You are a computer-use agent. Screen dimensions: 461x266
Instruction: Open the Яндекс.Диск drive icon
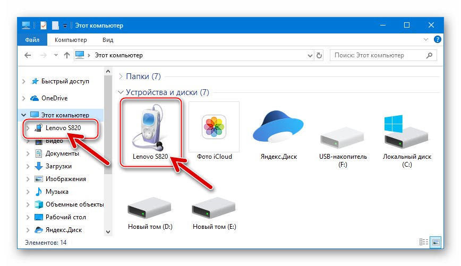click(278, 131)
